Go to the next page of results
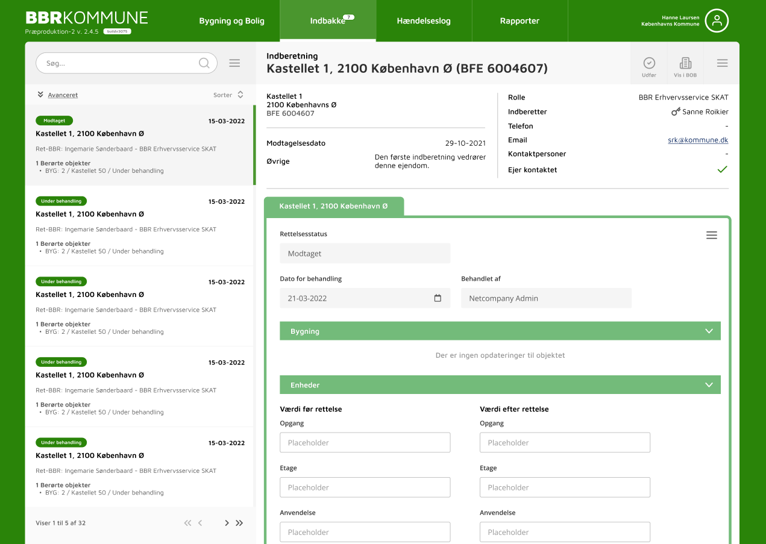The height and width of the screenshot is (544, 766). point(227,523)
